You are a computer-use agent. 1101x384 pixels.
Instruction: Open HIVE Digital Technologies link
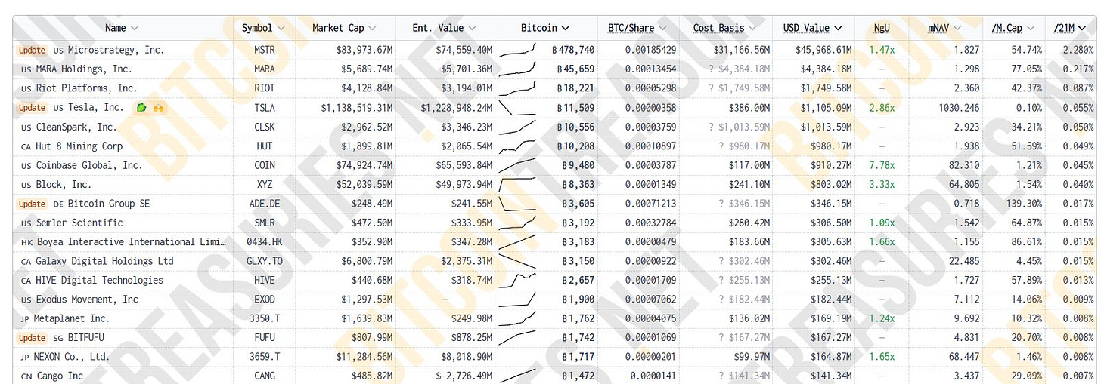(x=100, y=281)
